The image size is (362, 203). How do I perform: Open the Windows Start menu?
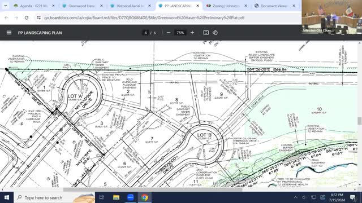[7, 197]
